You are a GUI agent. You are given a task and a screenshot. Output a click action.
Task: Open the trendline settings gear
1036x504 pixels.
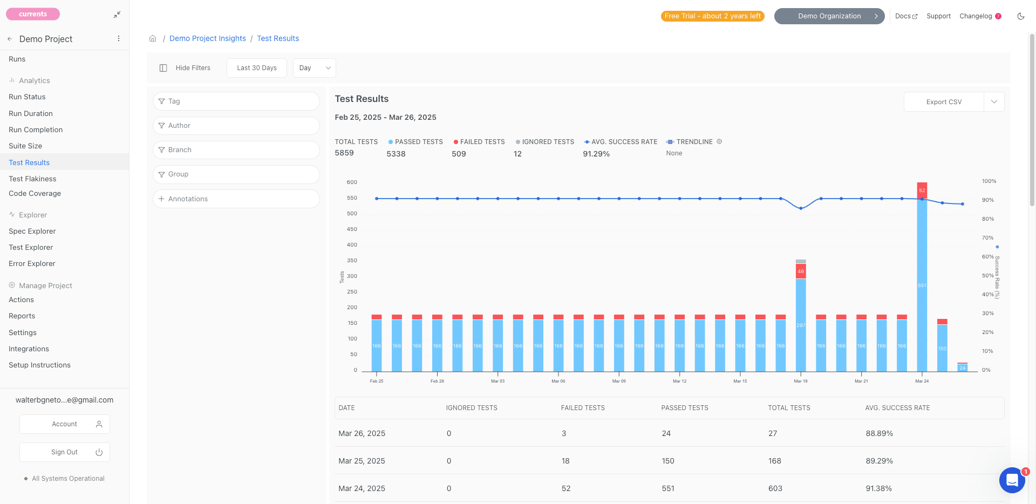pyautogui.click(x=719, y=141)
